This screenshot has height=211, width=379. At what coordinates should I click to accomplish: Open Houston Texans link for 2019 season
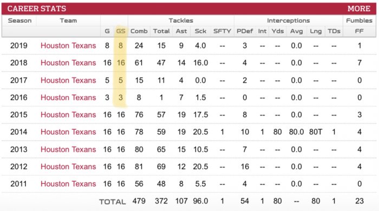coord(68,45)
